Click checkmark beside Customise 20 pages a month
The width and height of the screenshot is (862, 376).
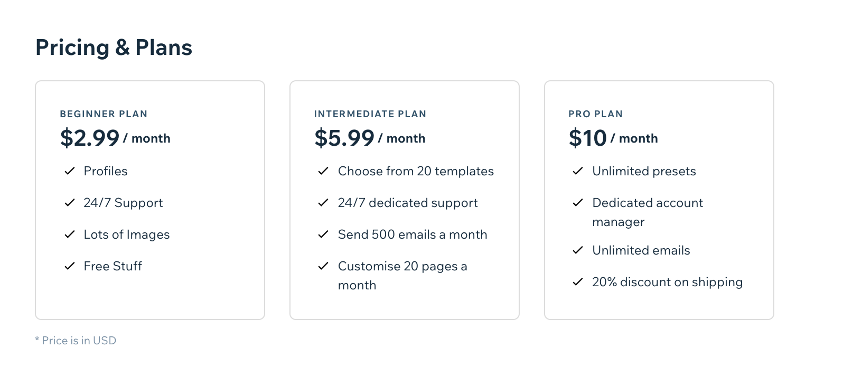[323, 266]
